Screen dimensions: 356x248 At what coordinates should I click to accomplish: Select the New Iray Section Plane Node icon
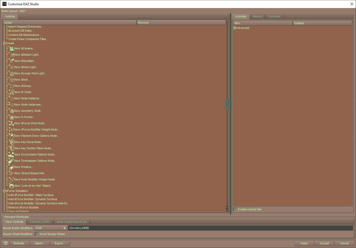[11, 148]
